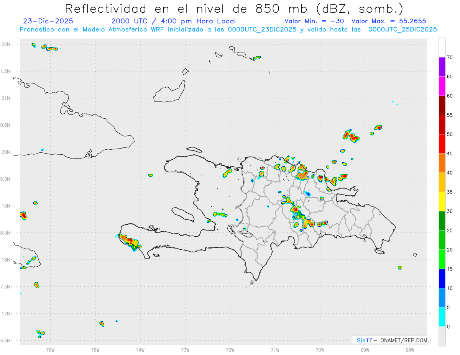
Task: Click the longitude label '71W'
Action: tap(275, 350)
